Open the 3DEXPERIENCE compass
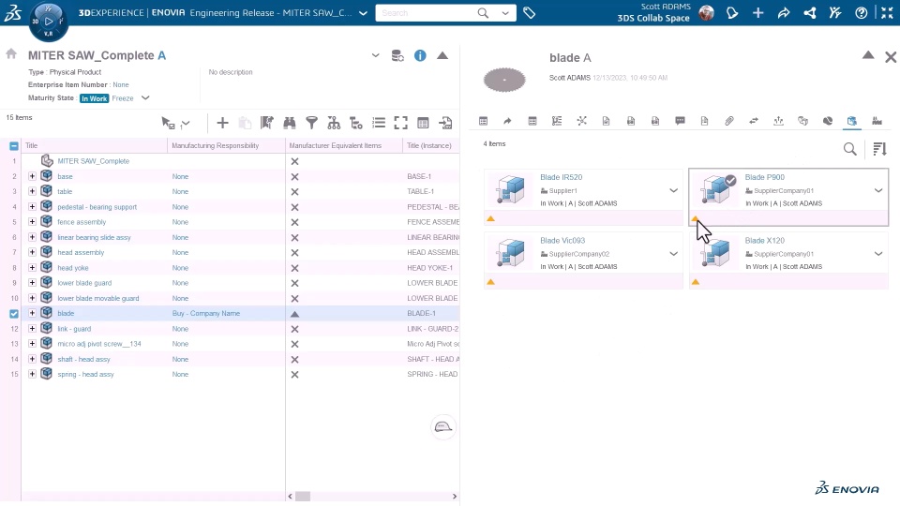 point(48,21)
